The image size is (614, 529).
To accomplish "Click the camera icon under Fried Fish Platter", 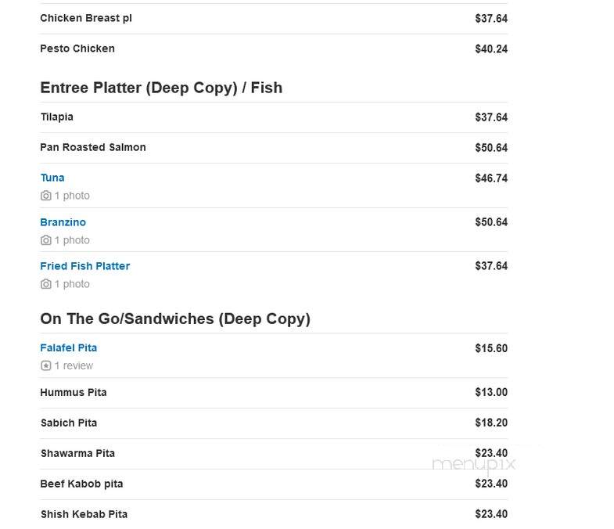I will [x=46, y=284].
